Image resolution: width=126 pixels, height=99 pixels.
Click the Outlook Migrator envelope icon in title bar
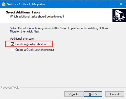pos(4,4)
